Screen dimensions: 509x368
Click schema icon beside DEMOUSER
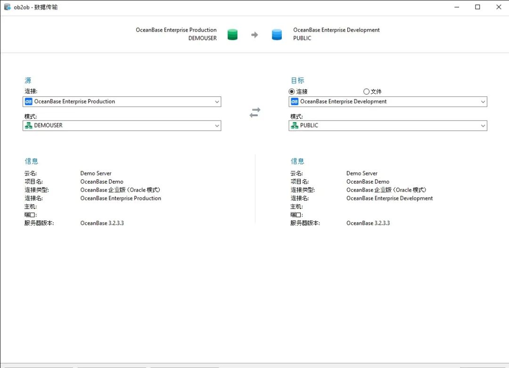29,126
